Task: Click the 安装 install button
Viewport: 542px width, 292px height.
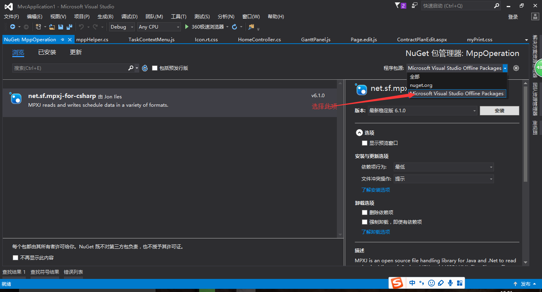Action: 500,111
